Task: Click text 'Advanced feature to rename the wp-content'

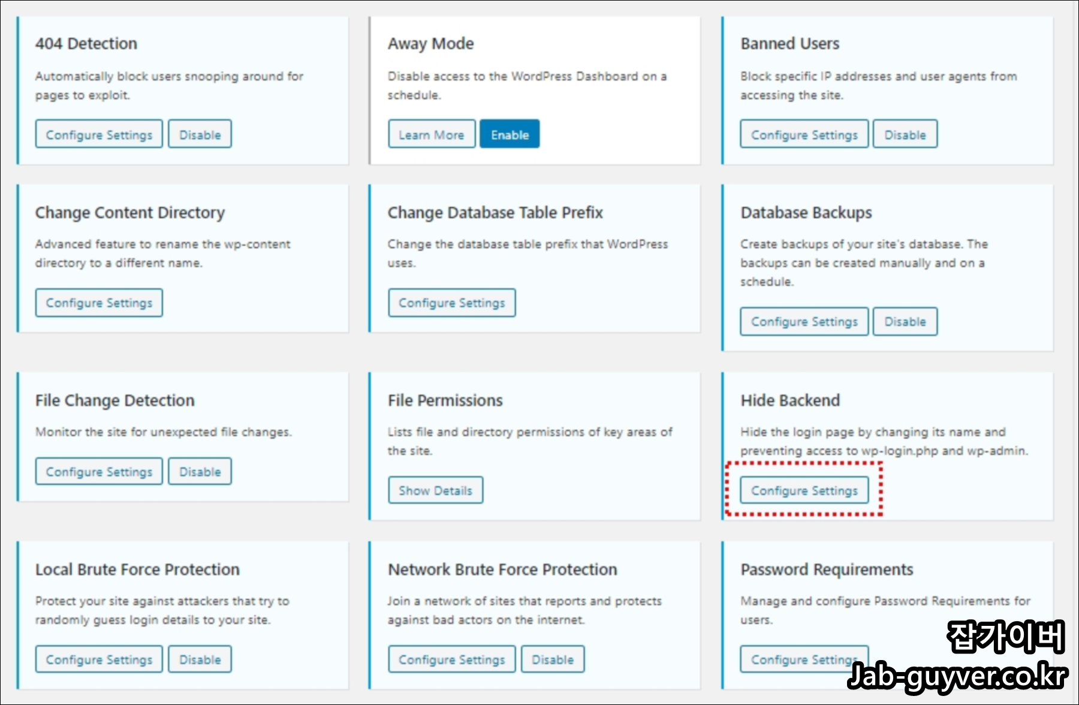Action: [162, 244]
